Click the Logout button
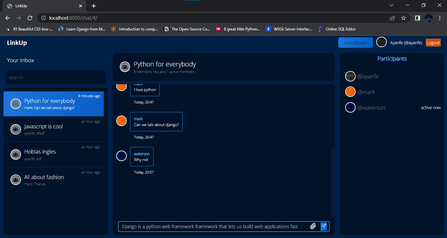Image resolution: width=447 pixels, height=238 pixels. [x=433, y=43]
